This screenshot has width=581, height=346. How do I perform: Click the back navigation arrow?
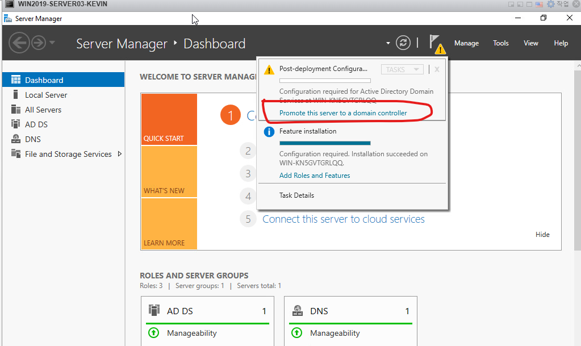click(x=19, y=43)
